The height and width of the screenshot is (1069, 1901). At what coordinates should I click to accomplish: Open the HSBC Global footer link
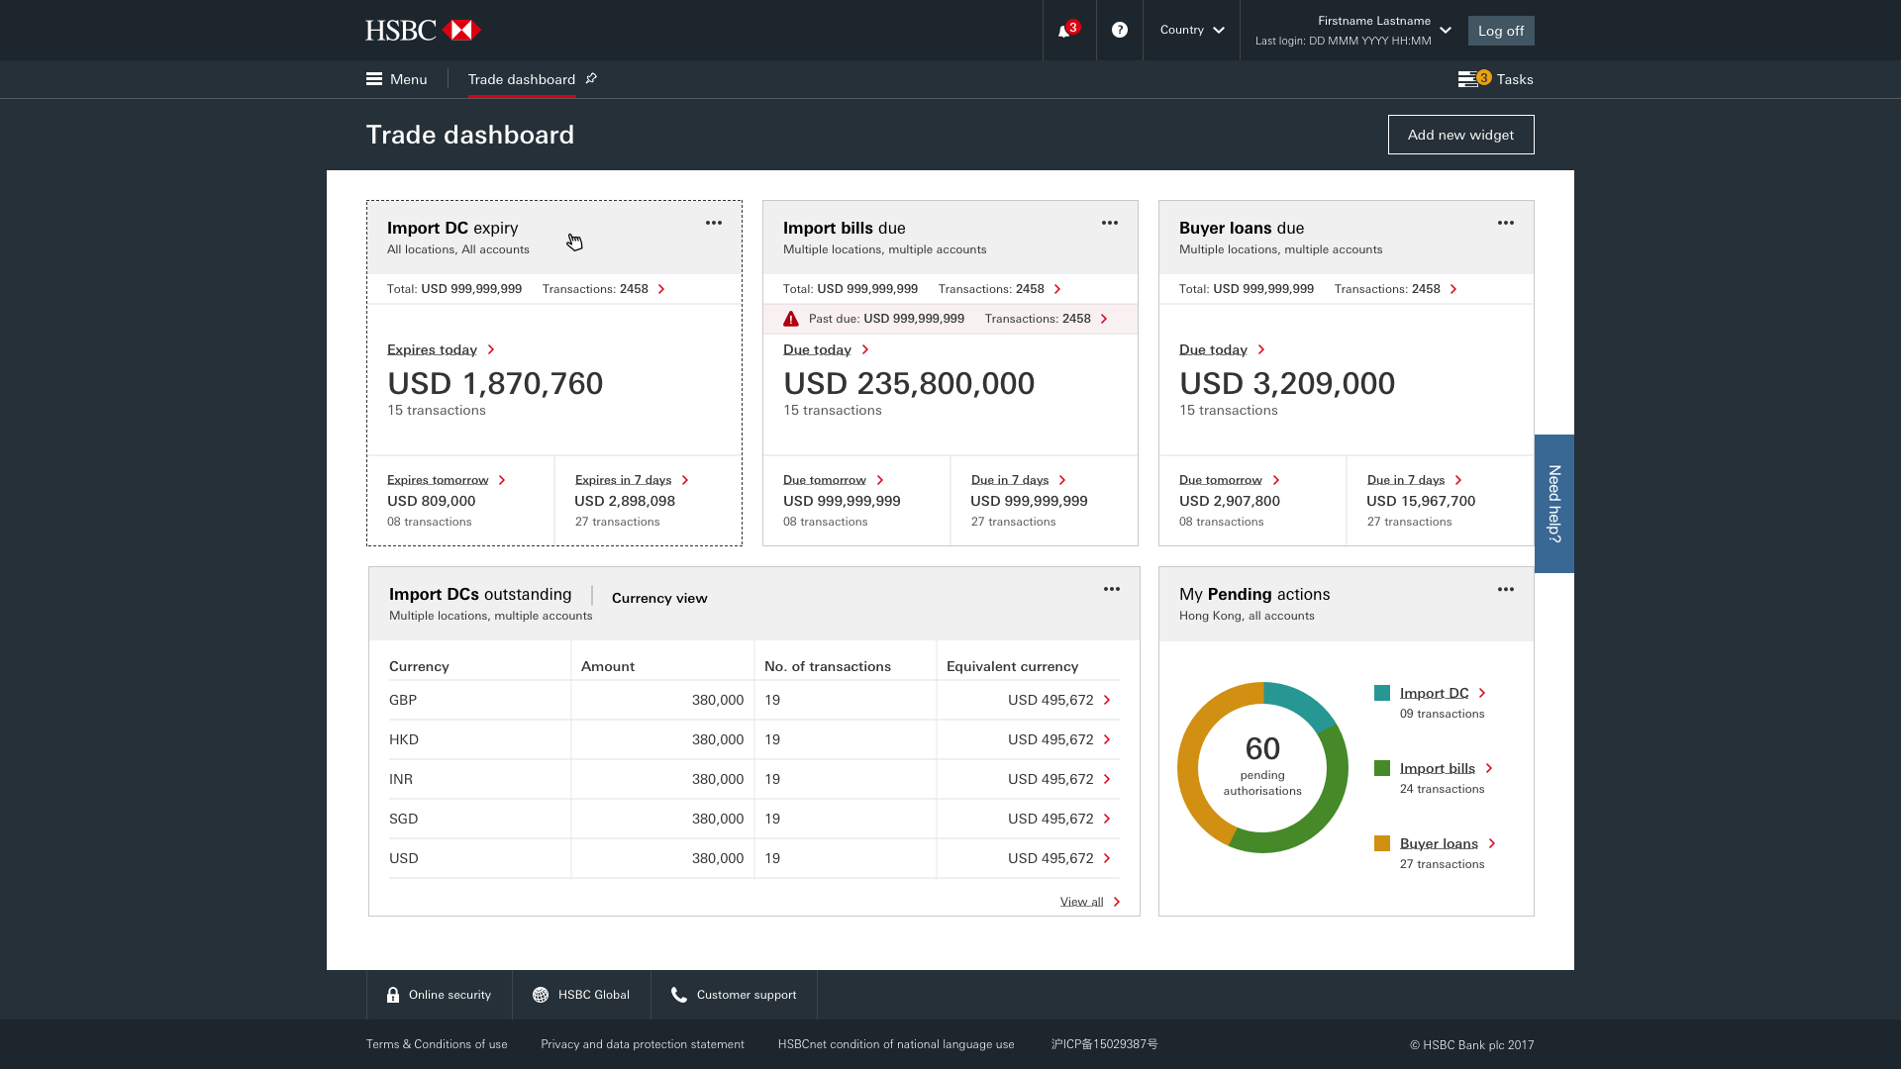click(581, 995)
